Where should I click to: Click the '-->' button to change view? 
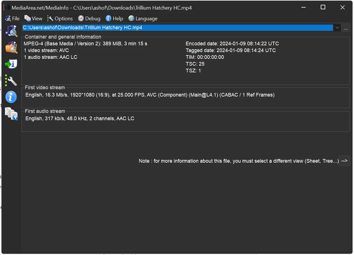click(x=344, y=161)
